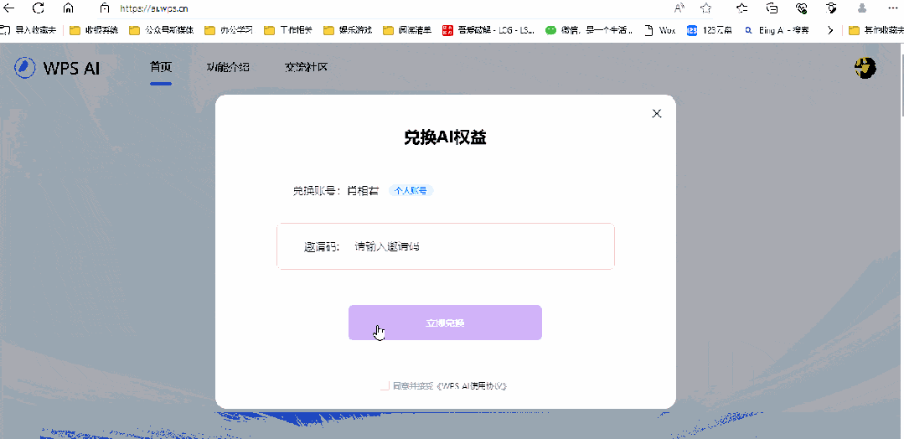
Task: Open the user avatar in page header
Action: click(x=865, y=68)
